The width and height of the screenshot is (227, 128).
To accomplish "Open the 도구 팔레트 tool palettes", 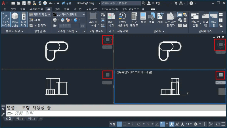I will [x=134, y=19].
